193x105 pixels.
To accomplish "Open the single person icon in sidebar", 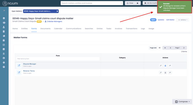I will 4,27.
